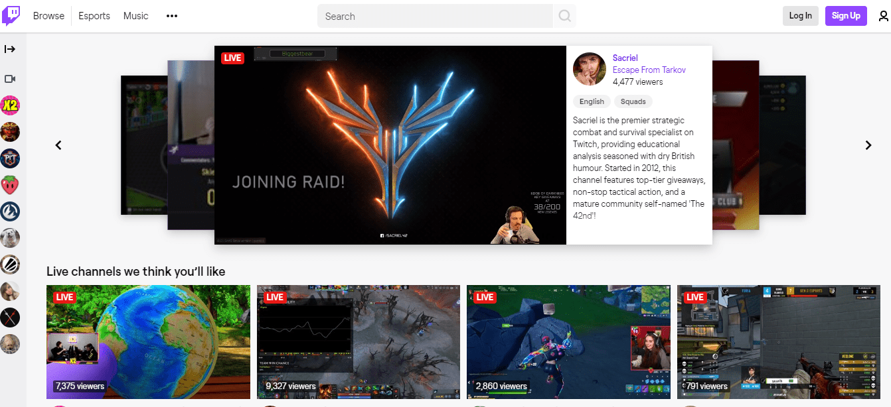Open the Music section
Image resolution: width=891 pixels, height=407 pixels.
pos(136,16)
